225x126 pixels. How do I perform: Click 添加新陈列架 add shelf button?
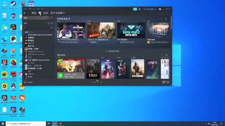click(112, 51)
